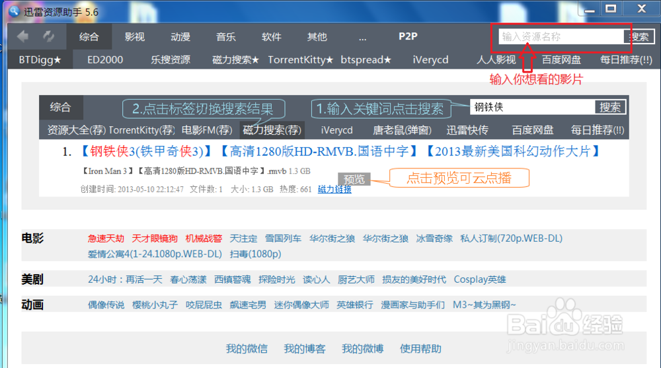This screenshot has width=661, height=368.
Task: Click the 我的博客 footer link
Action: [305, 349]
